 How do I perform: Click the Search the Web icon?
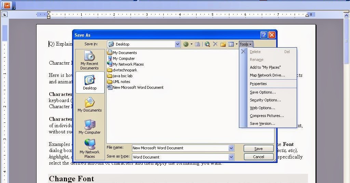[207, 44]
